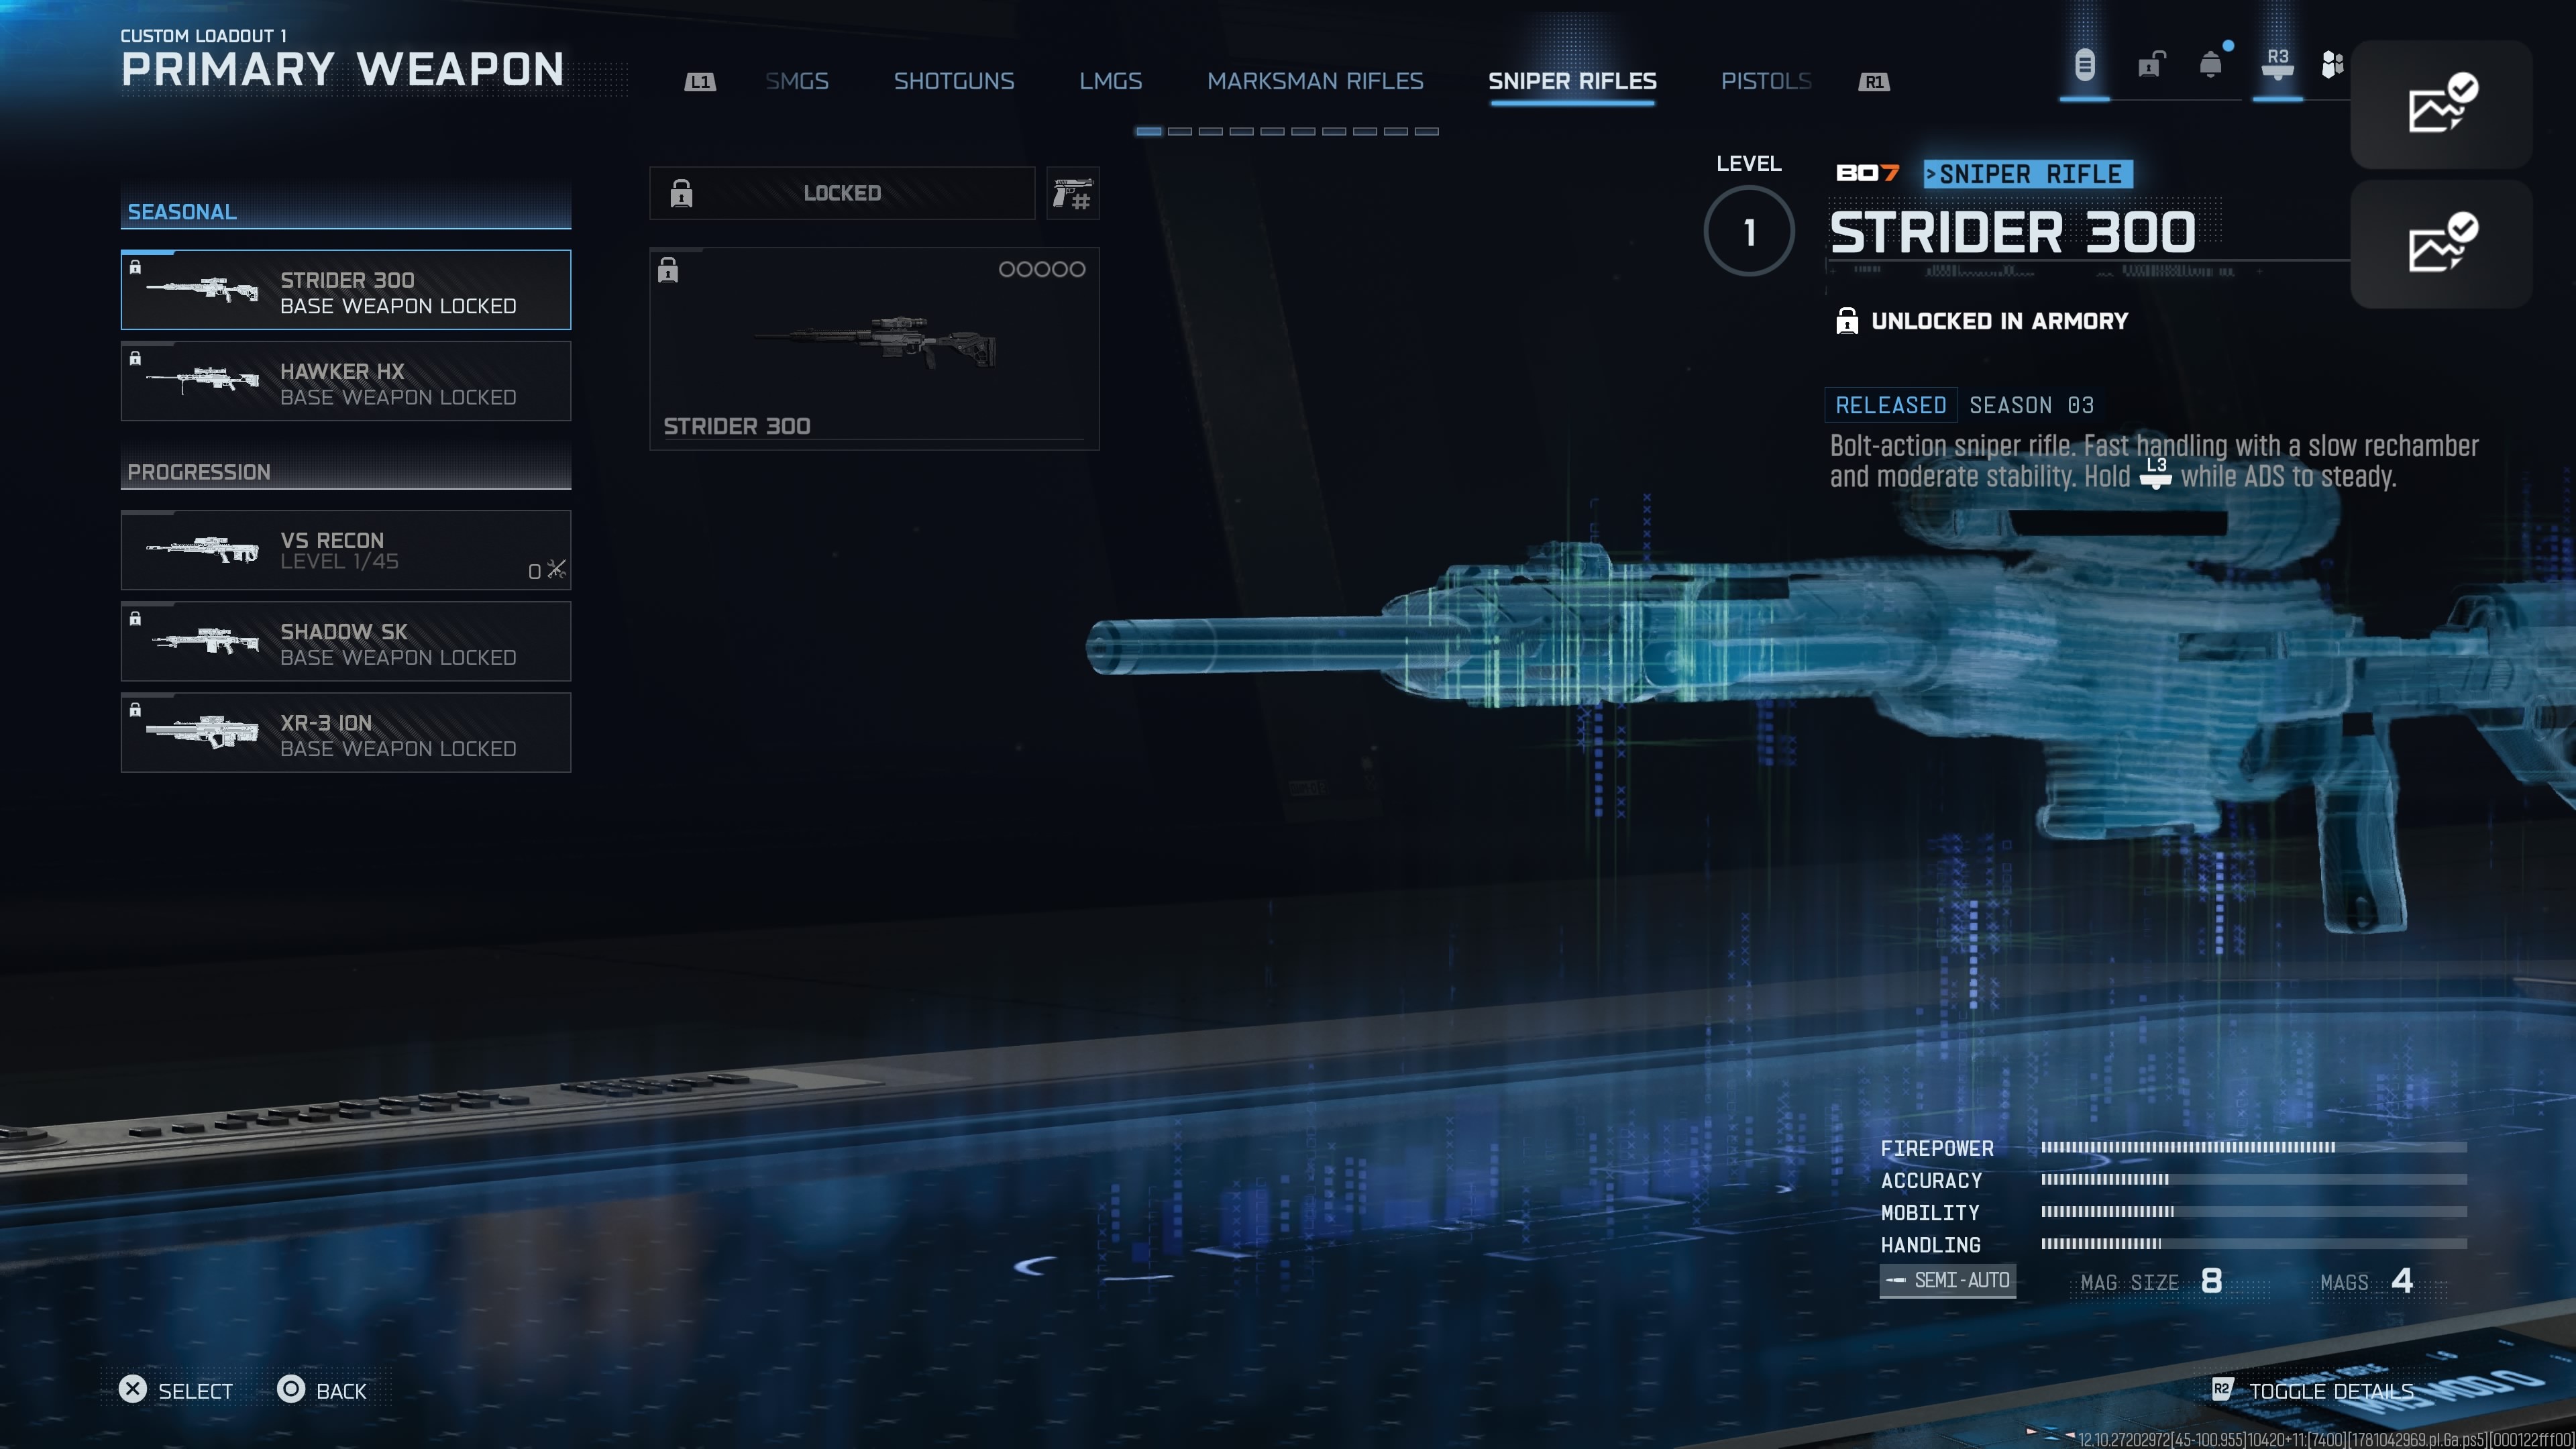This screenshot has height=1449, width=2576.
Task: Click the "MAGS 4" readout
Action: [2366, 1281]
